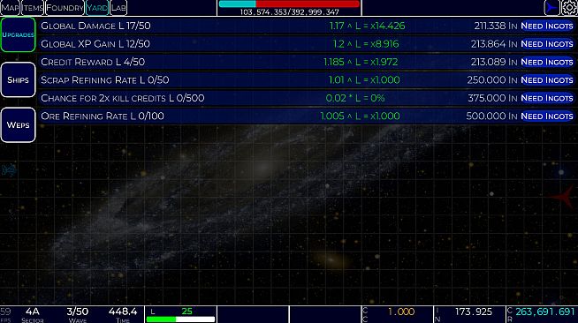The image size is (578, 323).
Task: Click the 263,691,691 credits value
Action: pyautogui.click(x=544, y=312)
